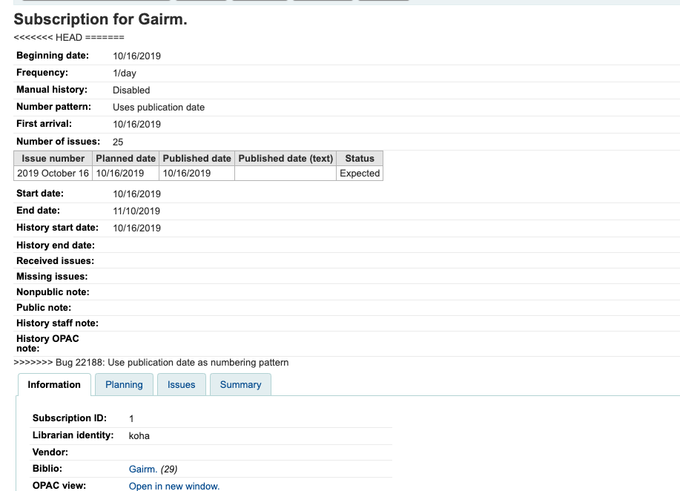Show the Summary tab
The height and width of the screenshot is (491, 680).
[x=240, y=384]
